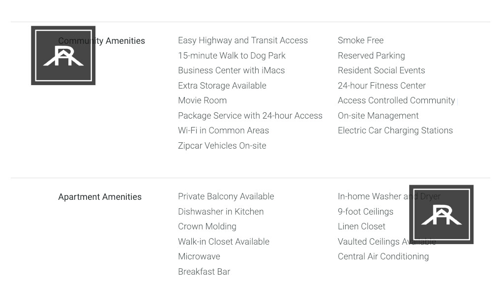The height and width of the screenshot is (285, 504).
Task: Click Walk-in Closet Available text
Action: (224, 242)
